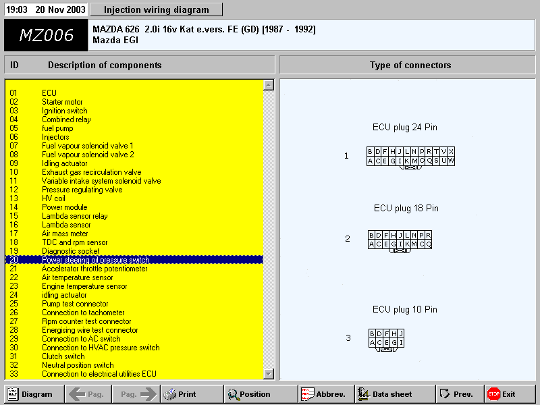Select component 01 ECU
540x405 pixels.
point(134,93)
